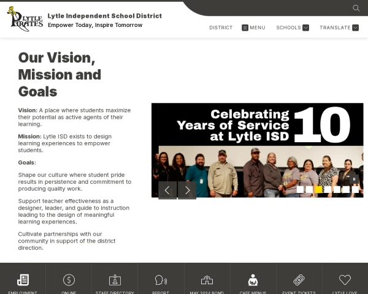The height and width of the screenshot is (294, 368).
Task: Open the Event Tickets icon
Action: click(299, 280)
